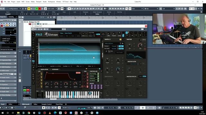Open the File menu

[x=5, y=2]
